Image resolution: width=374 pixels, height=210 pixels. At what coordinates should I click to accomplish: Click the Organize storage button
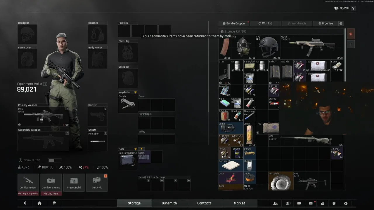[325, 23]
